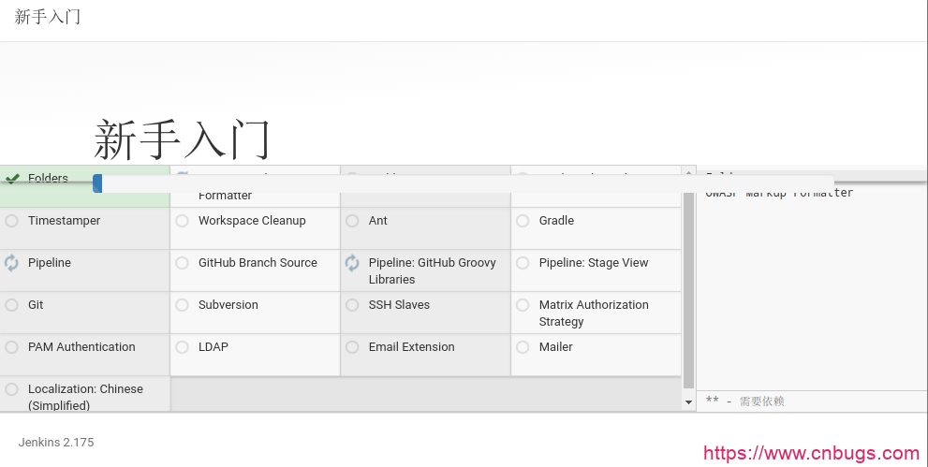
Task: Click the spinning sync icon beside Pipeline
Action: click(11, 263)
